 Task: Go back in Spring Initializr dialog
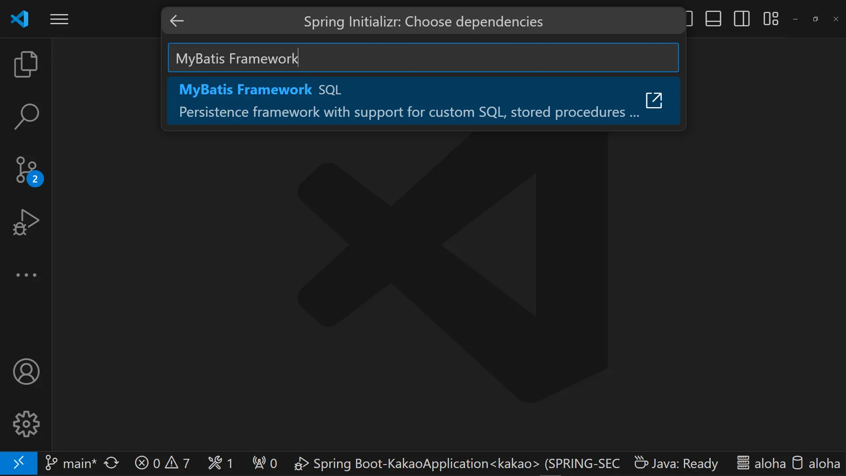pos(177,21)
